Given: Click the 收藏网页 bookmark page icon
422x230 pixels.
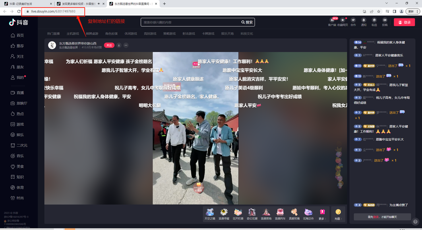Looking at the screenshot, I should (343, 22).
